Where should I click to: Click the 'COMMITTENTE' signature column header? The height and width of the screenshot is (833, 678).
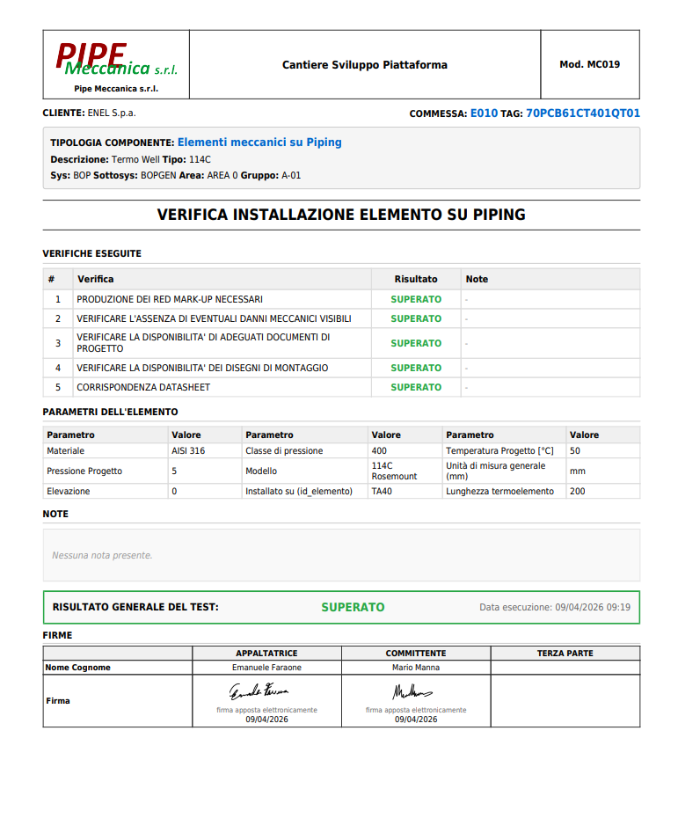tap(416, 653)
